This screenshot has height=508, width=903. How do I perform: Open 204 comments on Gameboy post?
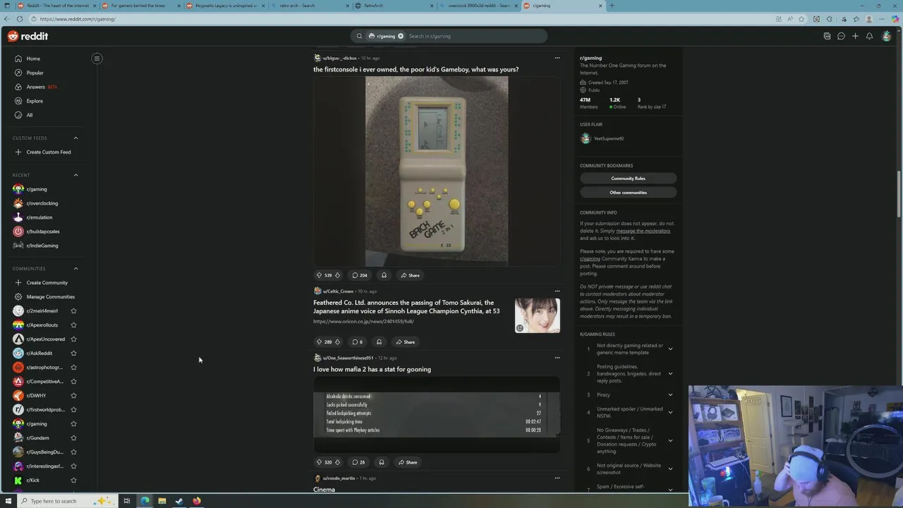click(x=360, y=275)
